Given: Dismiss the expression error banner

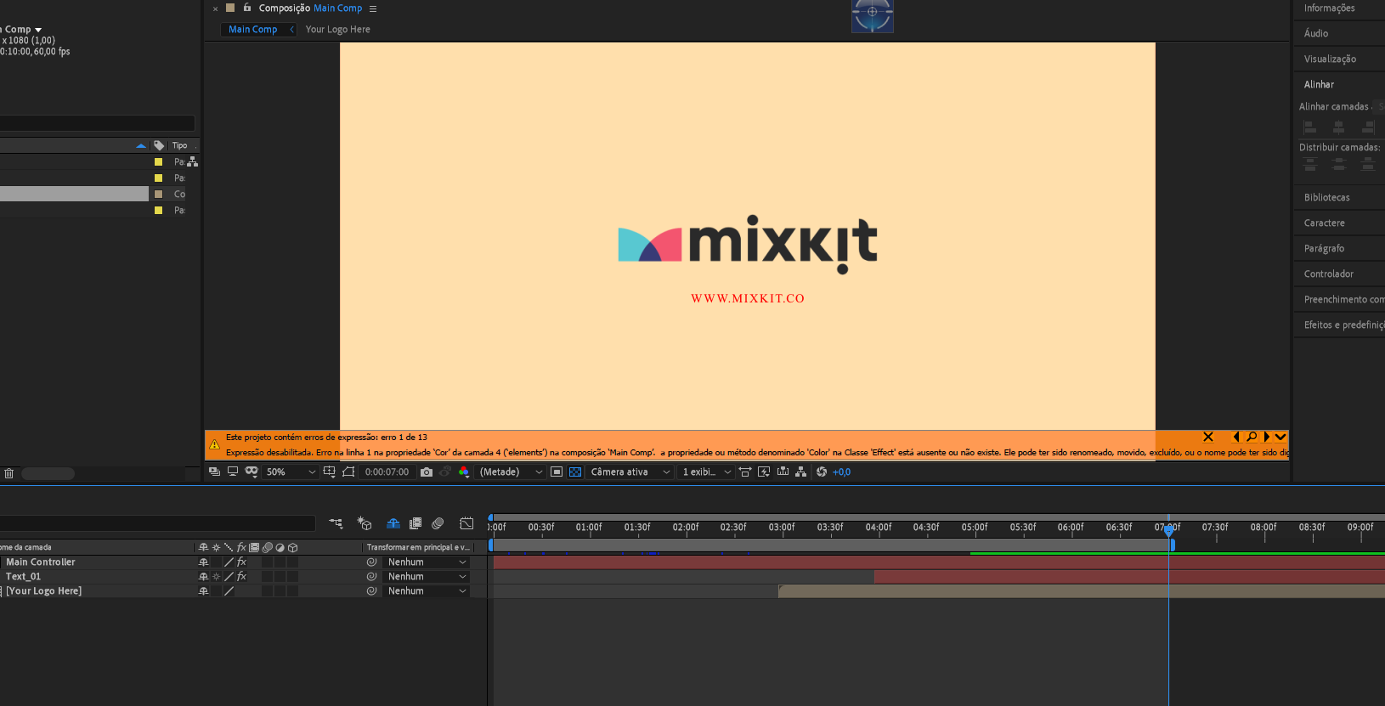Looking at the screenshot, I should click(1208, 437).
